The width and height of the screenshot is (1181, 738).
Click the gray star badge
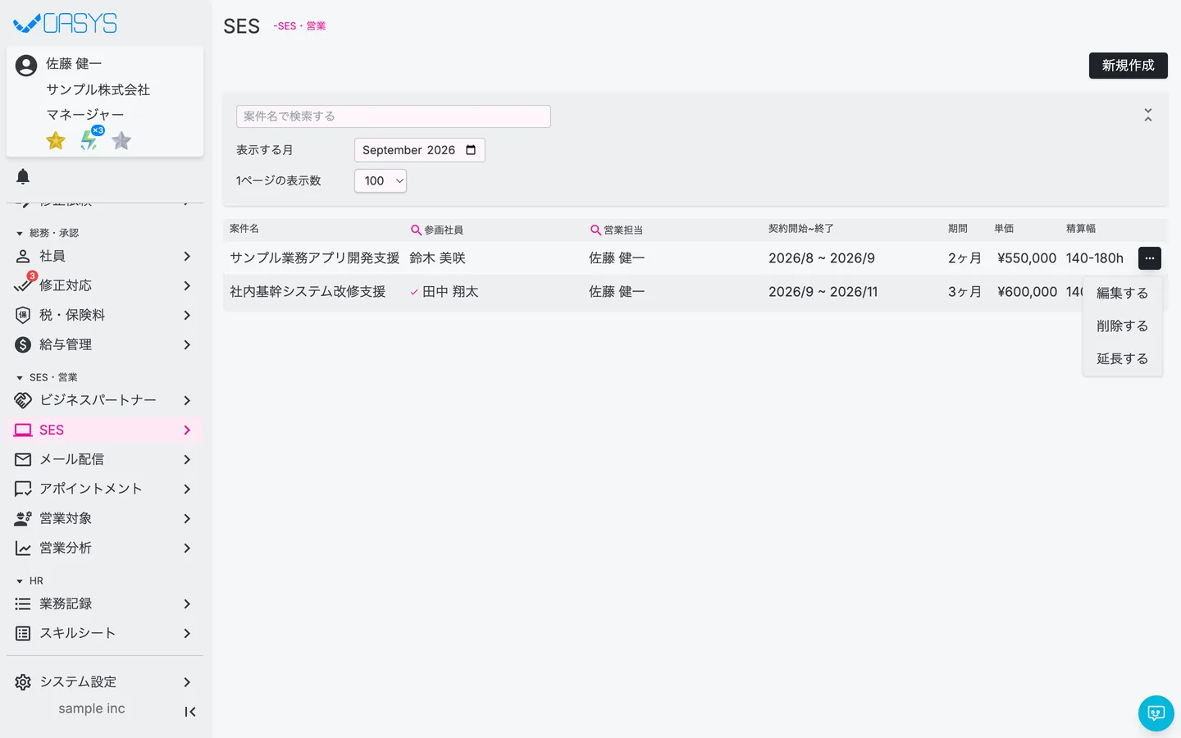(121, 141)
